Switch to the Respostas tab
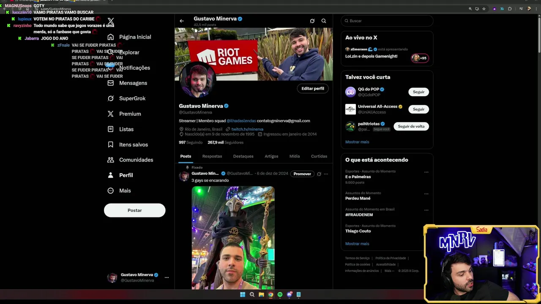This screenshot has width=541, height=304. 212,156
